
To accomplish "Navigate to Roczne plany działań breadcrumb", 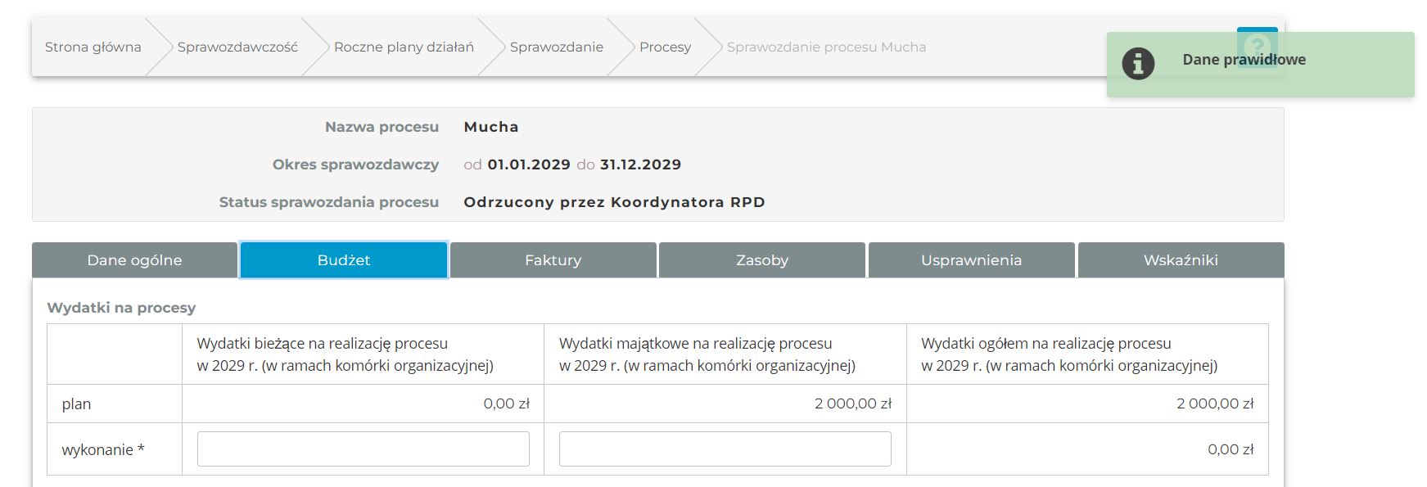I will point(404,47).
